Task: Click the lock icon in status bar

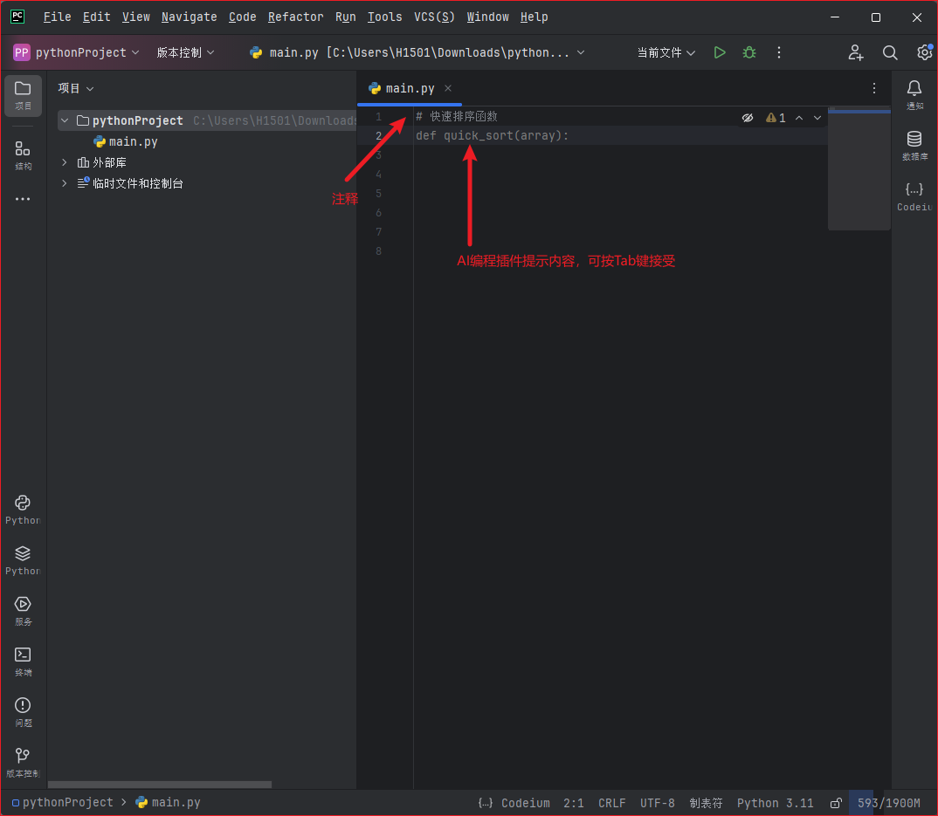Action: click(x=836, y=803)
